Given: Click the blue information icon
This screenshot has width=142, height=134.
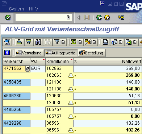Looking at the screenshot, I should tap(7, 53).
